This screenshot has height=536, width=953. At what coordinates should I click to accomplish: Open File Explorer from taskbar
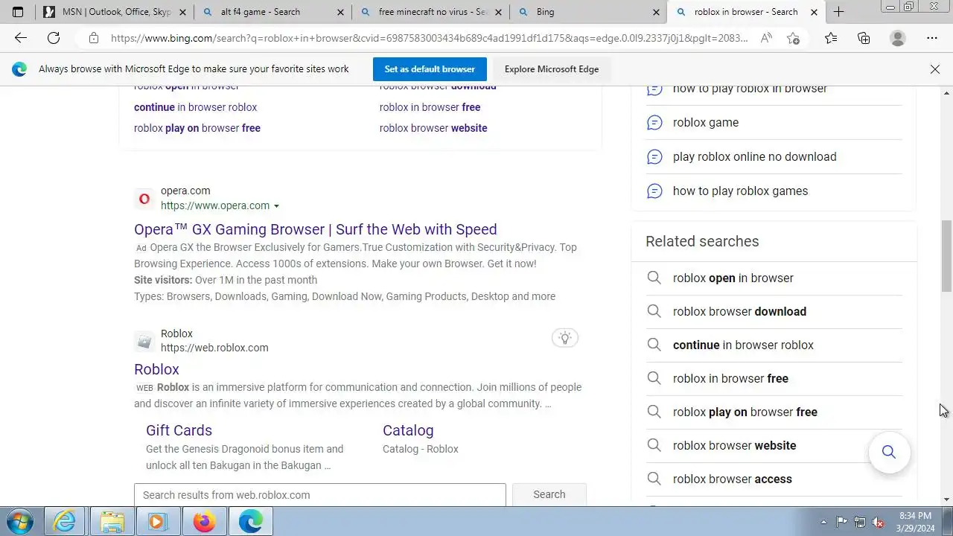[x=112, y=521]
